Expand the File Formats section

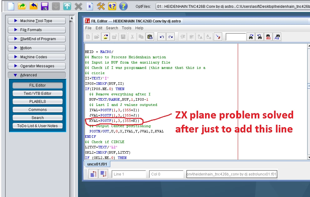[37, 30]
